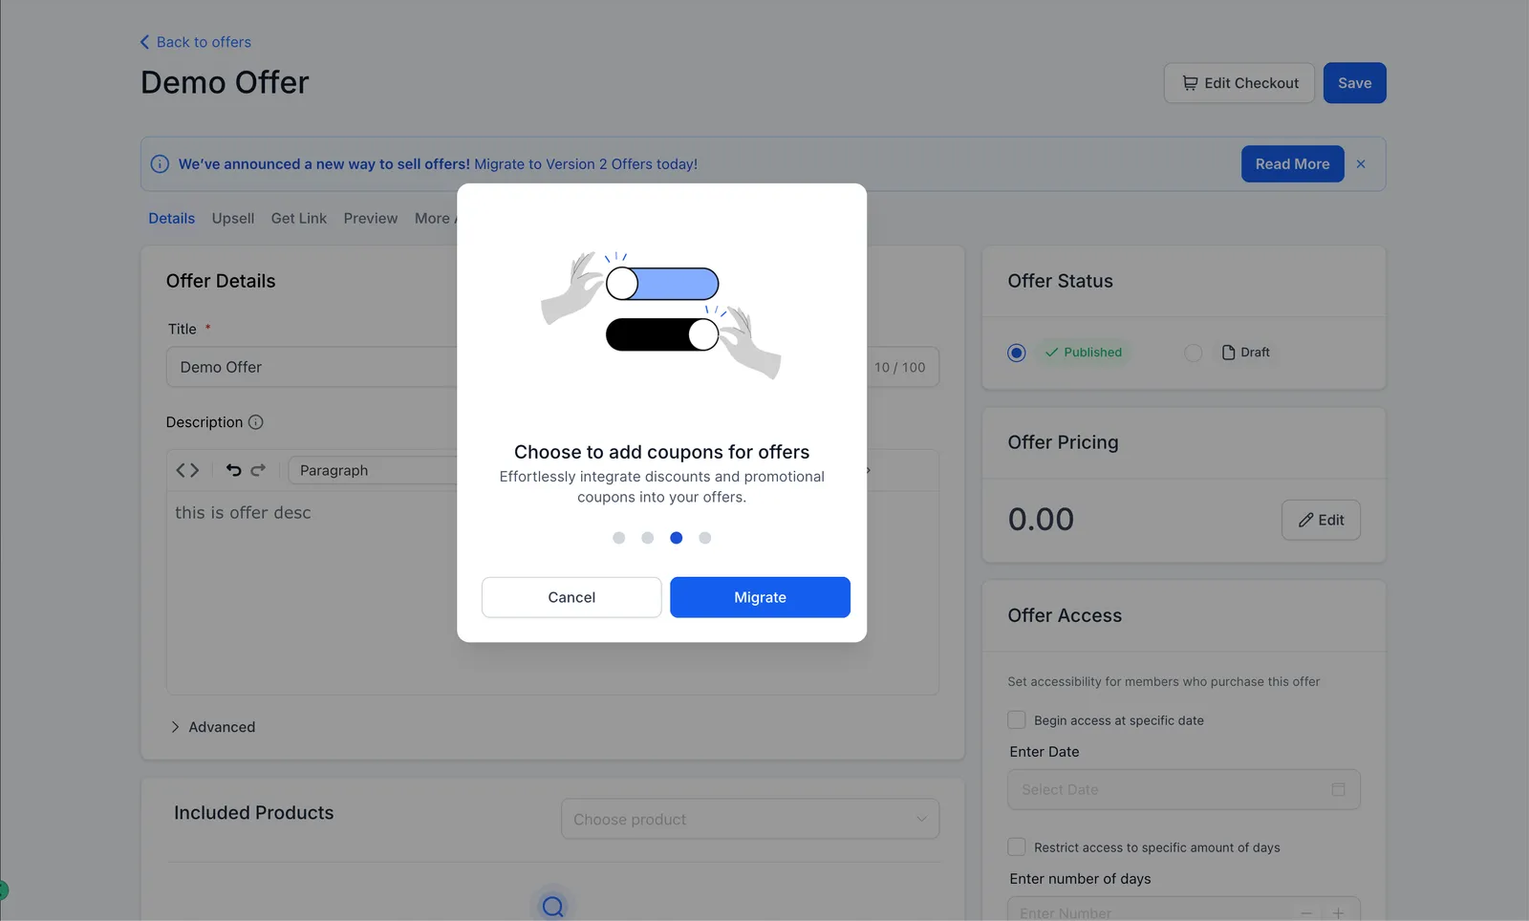The width and height of the screenshot is (1529, 921).
Task: Click the Migrate button in the dialog
Action: click(760, 597)
